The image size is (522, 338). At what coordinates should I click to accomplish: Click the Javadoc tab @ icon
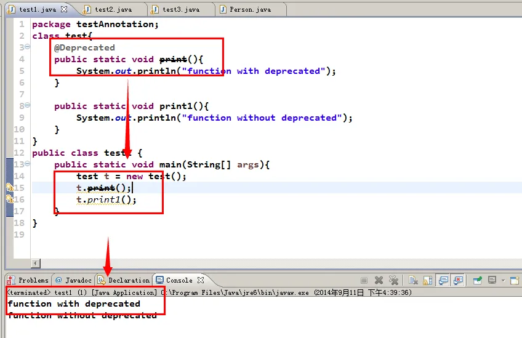pyautogui.click(x=58, y=280)
